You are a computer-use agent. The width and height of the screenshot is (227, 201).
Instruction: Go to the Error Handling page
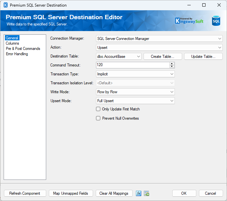[x=17, y=54]
